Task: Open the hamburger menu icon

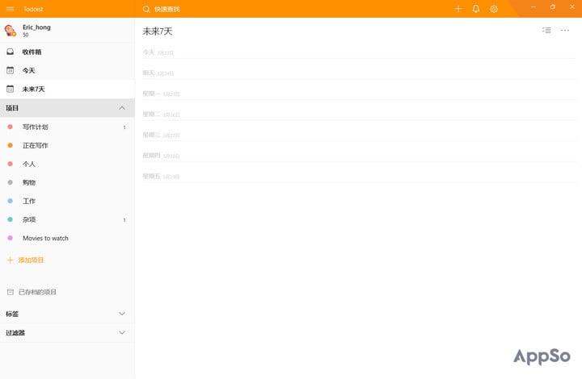Action: (x=10, y=9)
